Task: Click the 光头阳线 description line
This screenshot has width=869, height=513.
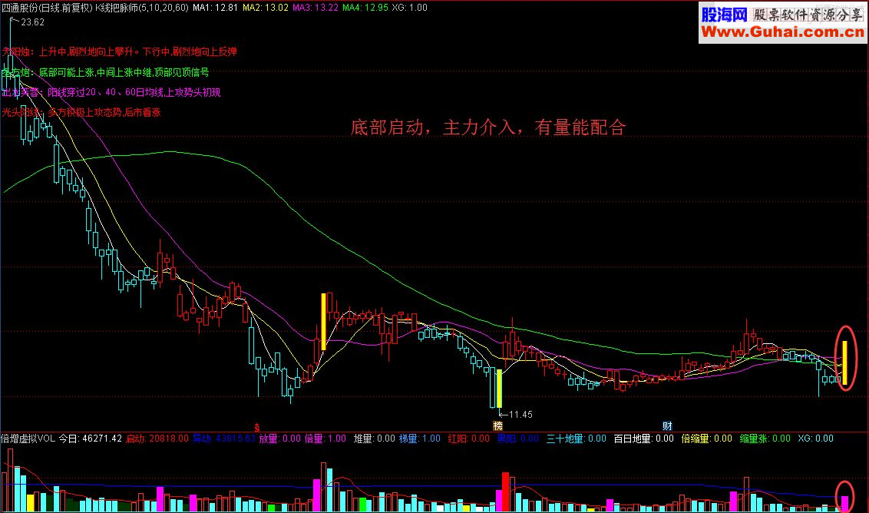Action: [81, 112]
